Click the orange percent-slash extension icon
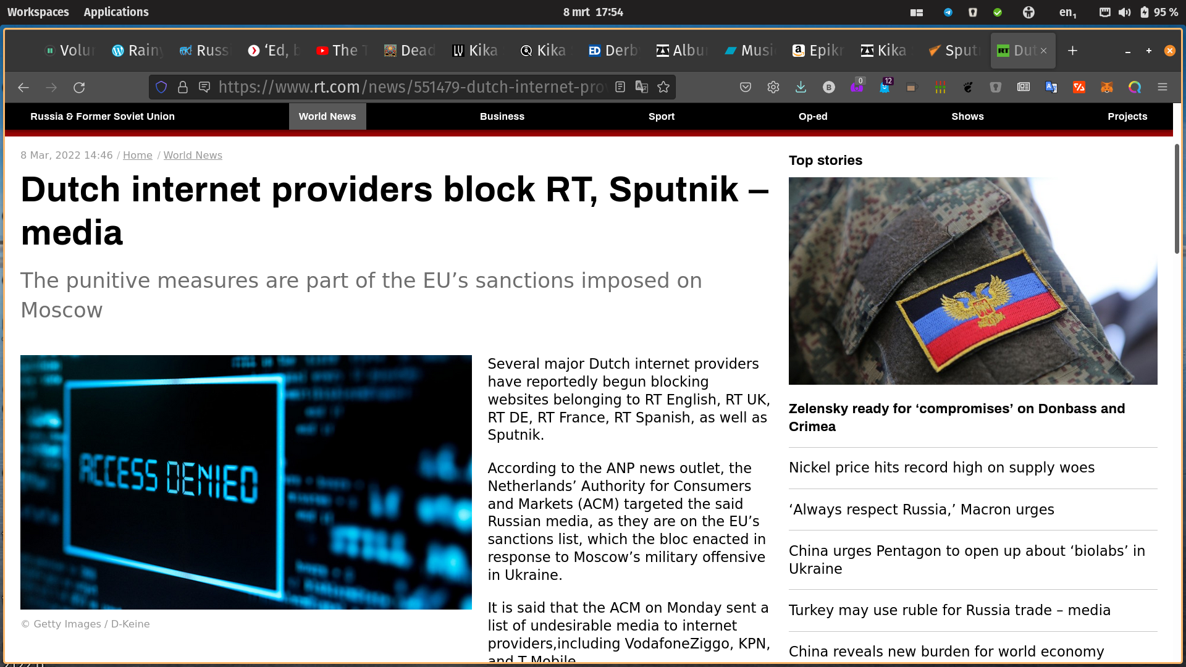This screenshot has height=667, width=1186. (1079, 87)
